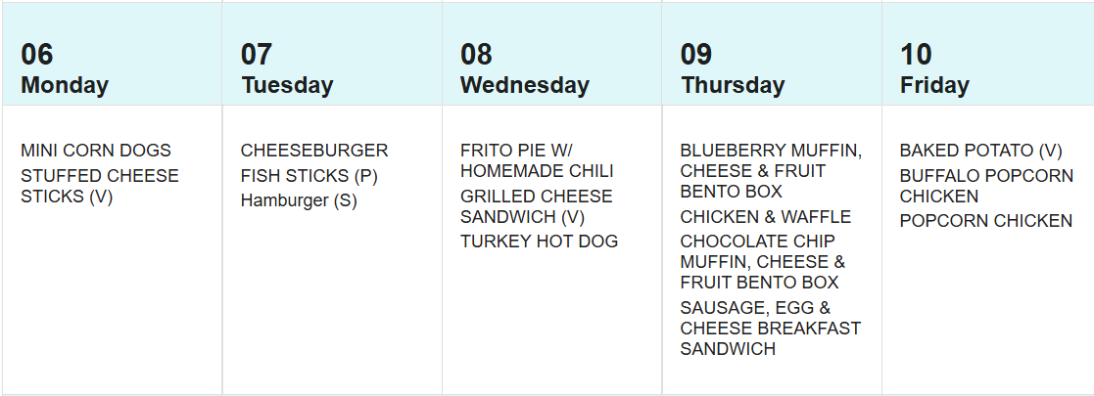Open the 07 Tuesday column header

click(x=287, y=68)
